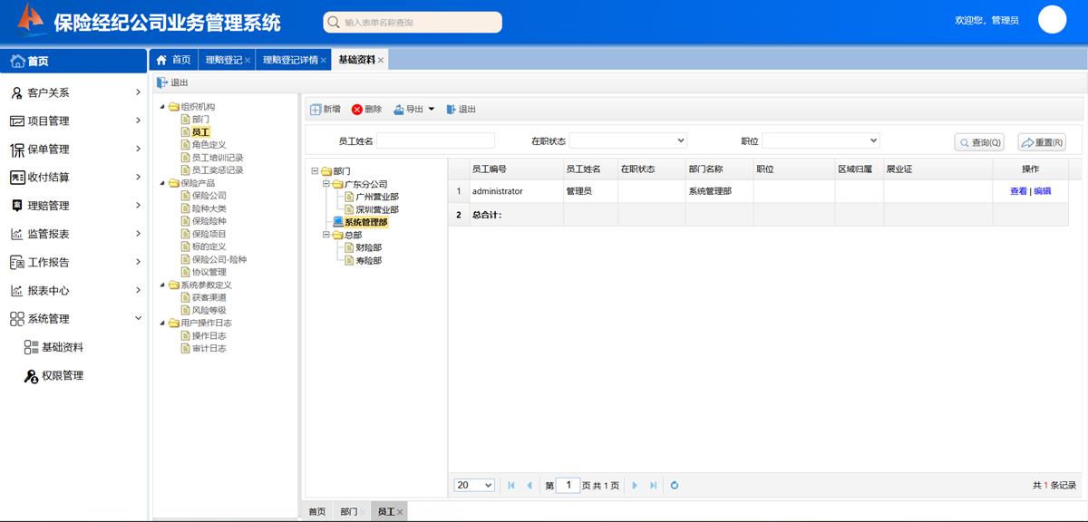
Task: Select 深圳营业部 department
Action: click(377, 209)
